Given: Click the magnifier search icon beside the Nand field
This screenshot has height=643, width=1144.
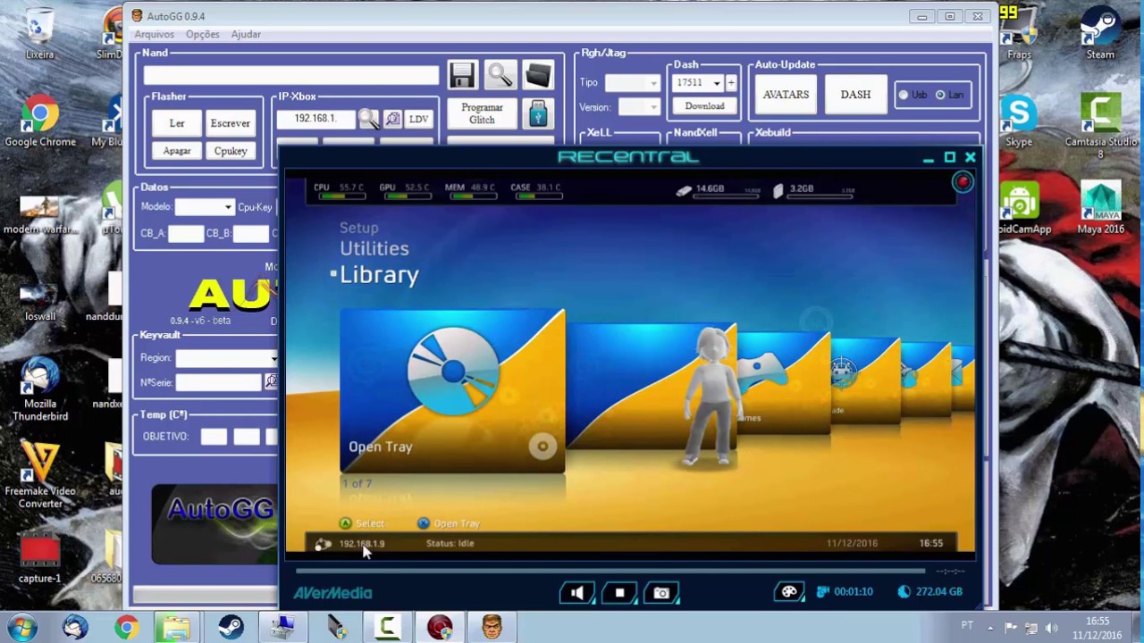Looking at the screenshot, I should tap(500, 75).
